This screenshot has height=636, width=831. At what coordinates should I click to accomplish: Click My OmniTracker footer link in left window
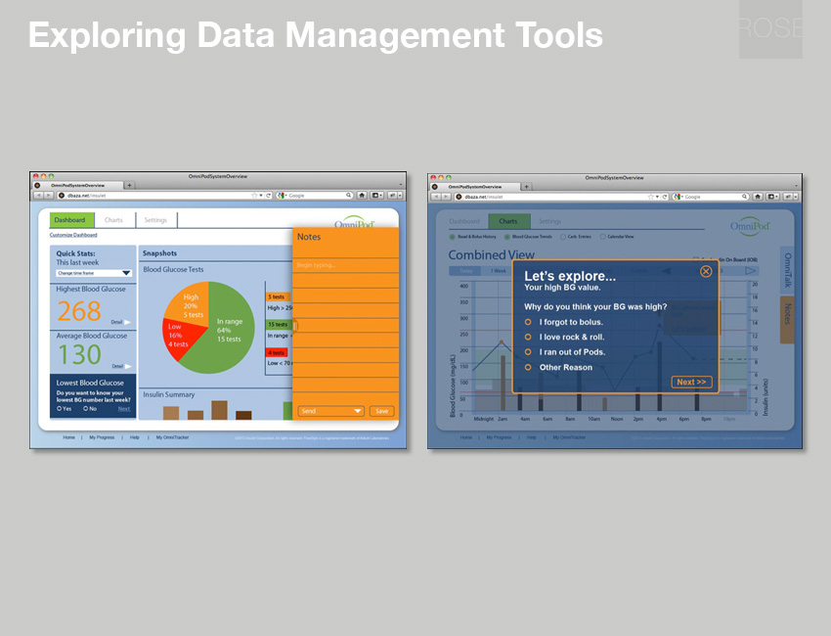point(172,437)
